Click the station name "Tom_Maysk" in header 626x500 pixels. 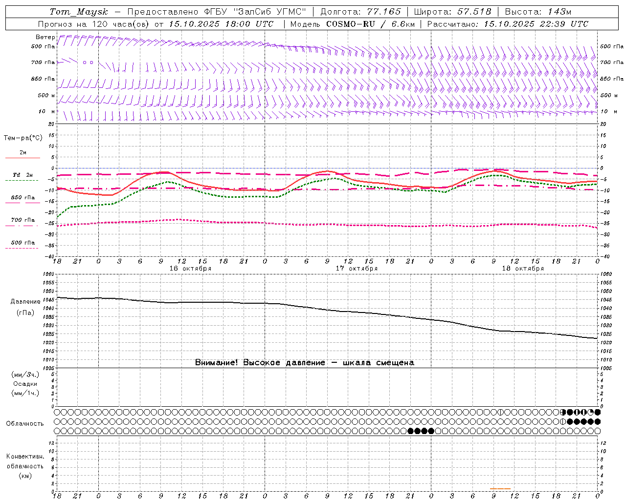tap(79, 12)
